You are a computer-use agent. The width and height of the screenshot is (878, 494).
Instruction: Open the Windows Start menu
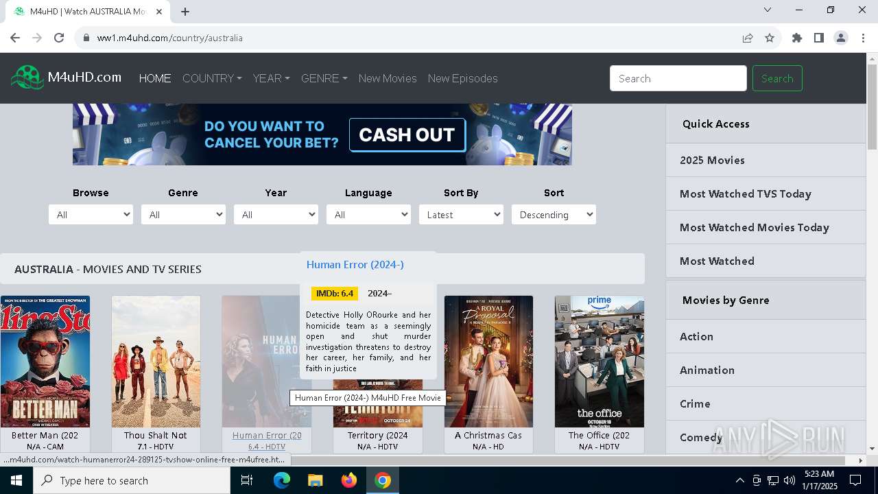[x=16, y=480]
